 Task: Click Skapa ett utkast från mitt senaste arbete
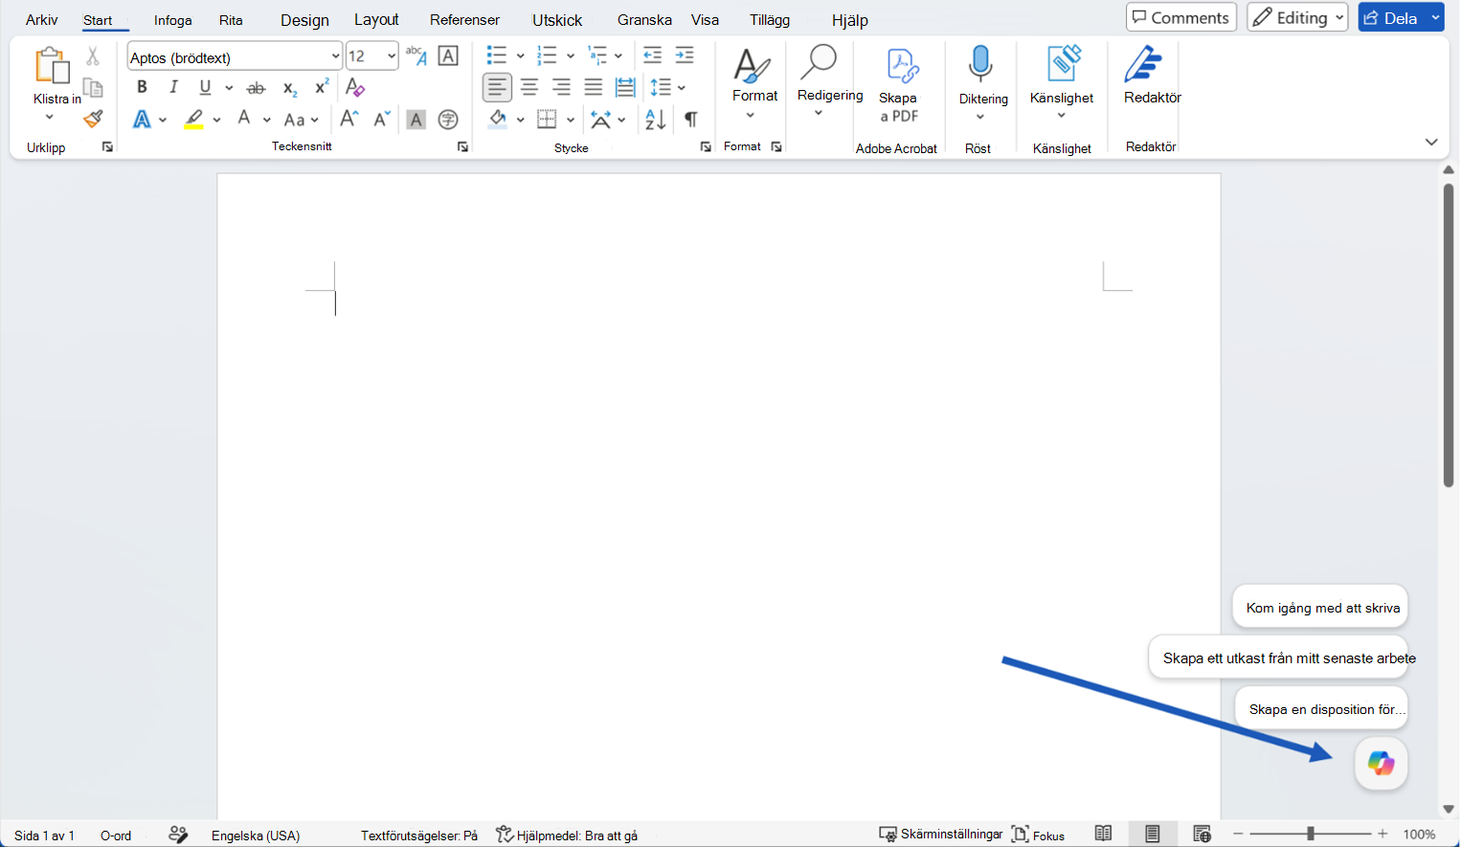(x=1278, y=658)
